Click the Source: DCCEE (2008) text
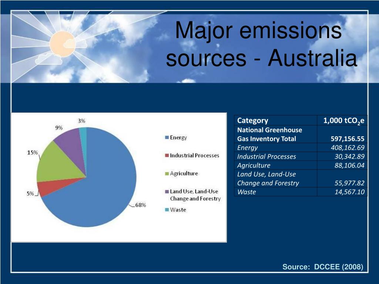The image size is (379, 284). 323,267
